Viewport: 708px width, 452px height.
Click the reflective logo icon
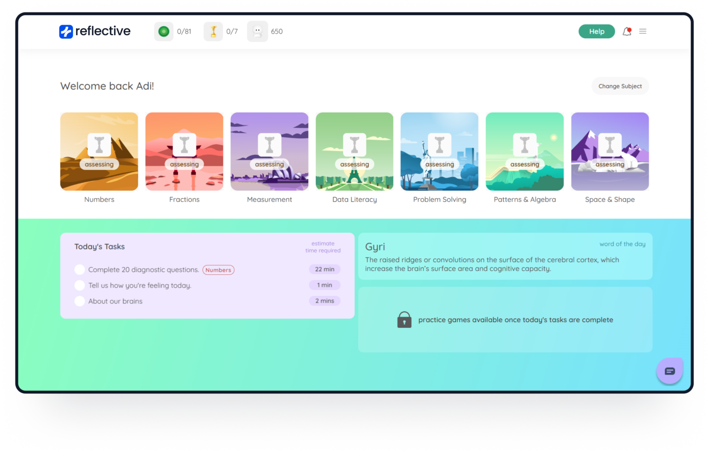coord(66,31)
